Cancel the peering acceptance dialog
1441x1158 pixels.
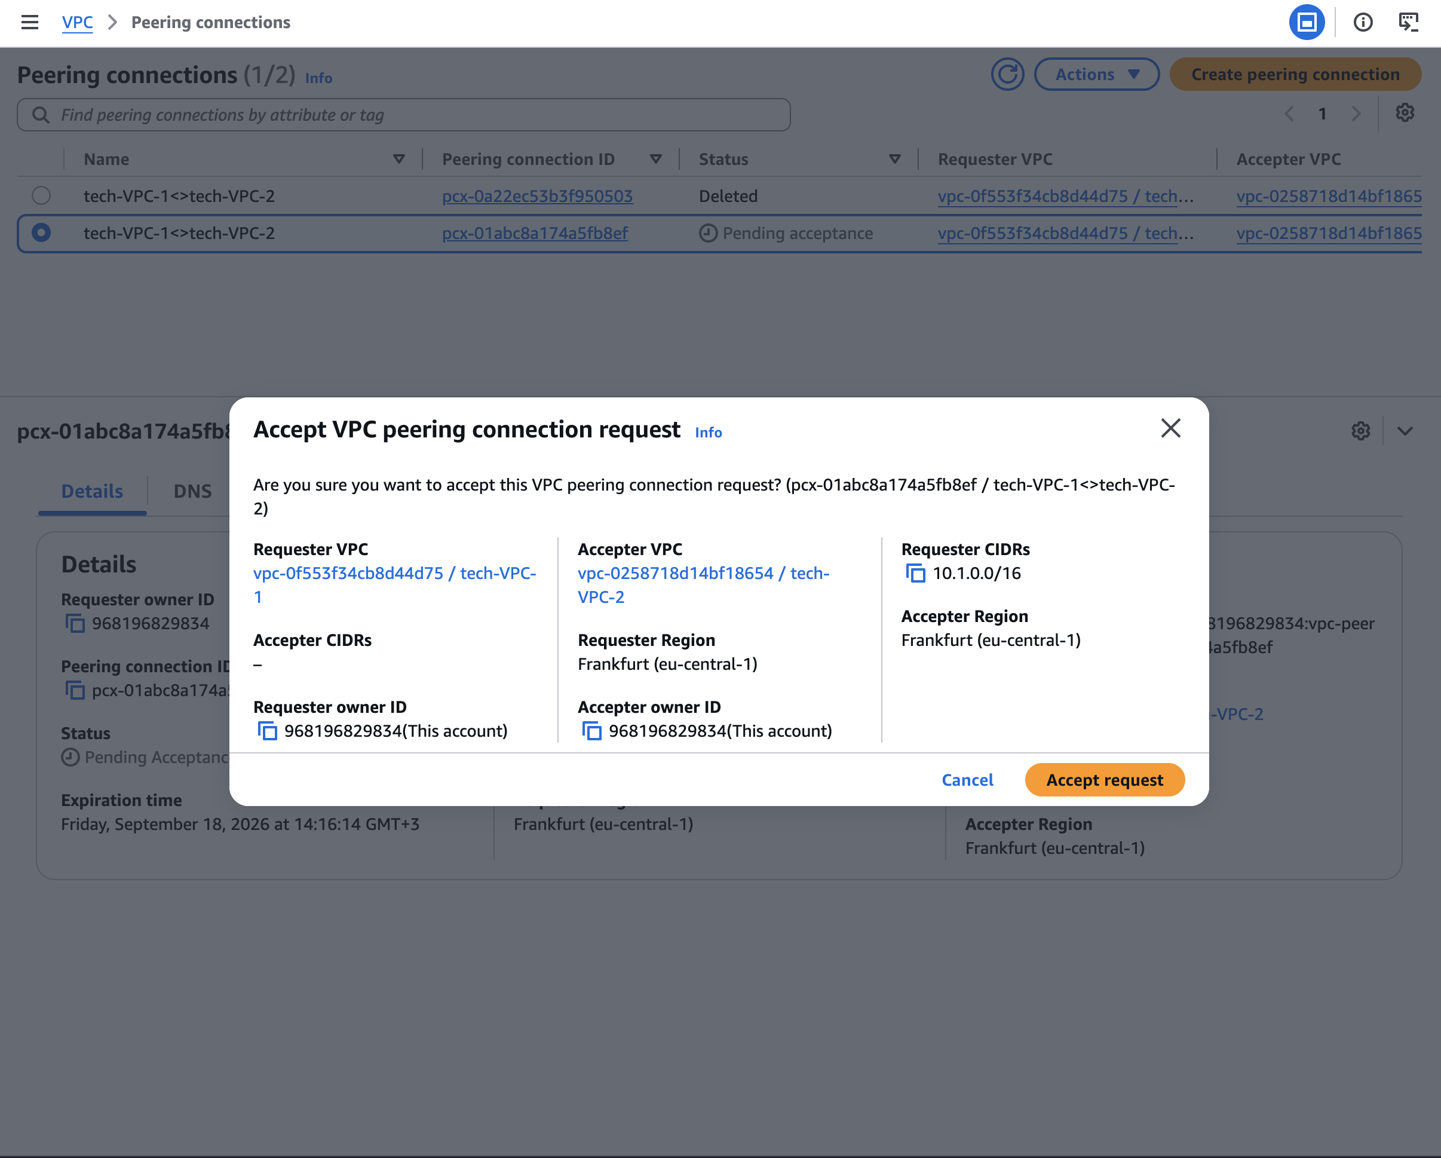pos(967,780)
